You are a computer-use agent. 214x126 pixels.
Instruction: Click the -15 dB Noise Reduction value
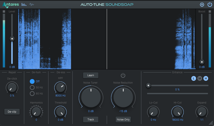123,111
